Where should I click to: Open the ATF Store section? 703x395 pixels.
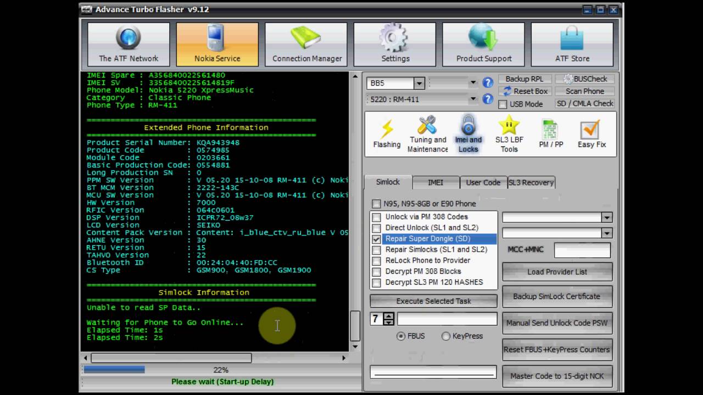click(572, 44)
